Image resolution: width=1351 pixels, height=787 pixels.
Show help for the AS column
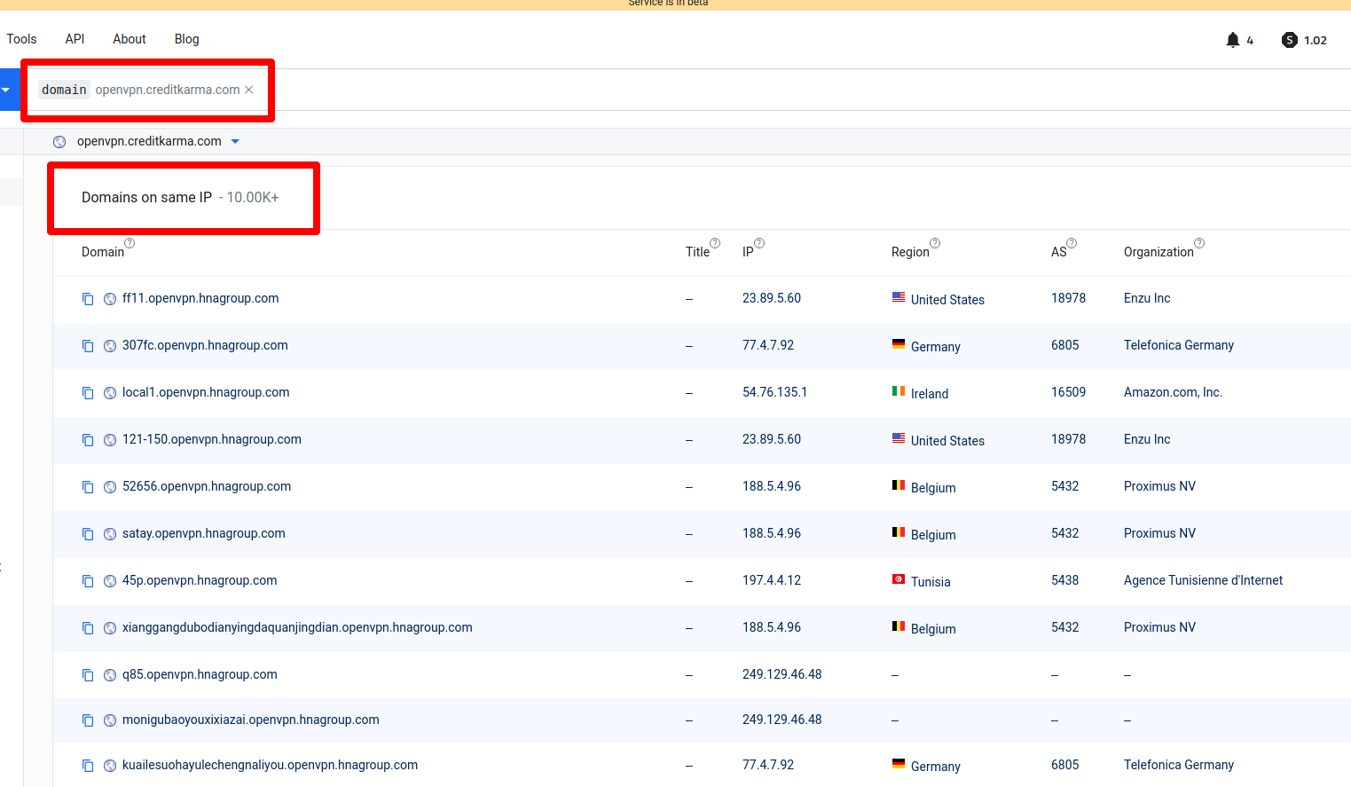(x=1072, y=243)
